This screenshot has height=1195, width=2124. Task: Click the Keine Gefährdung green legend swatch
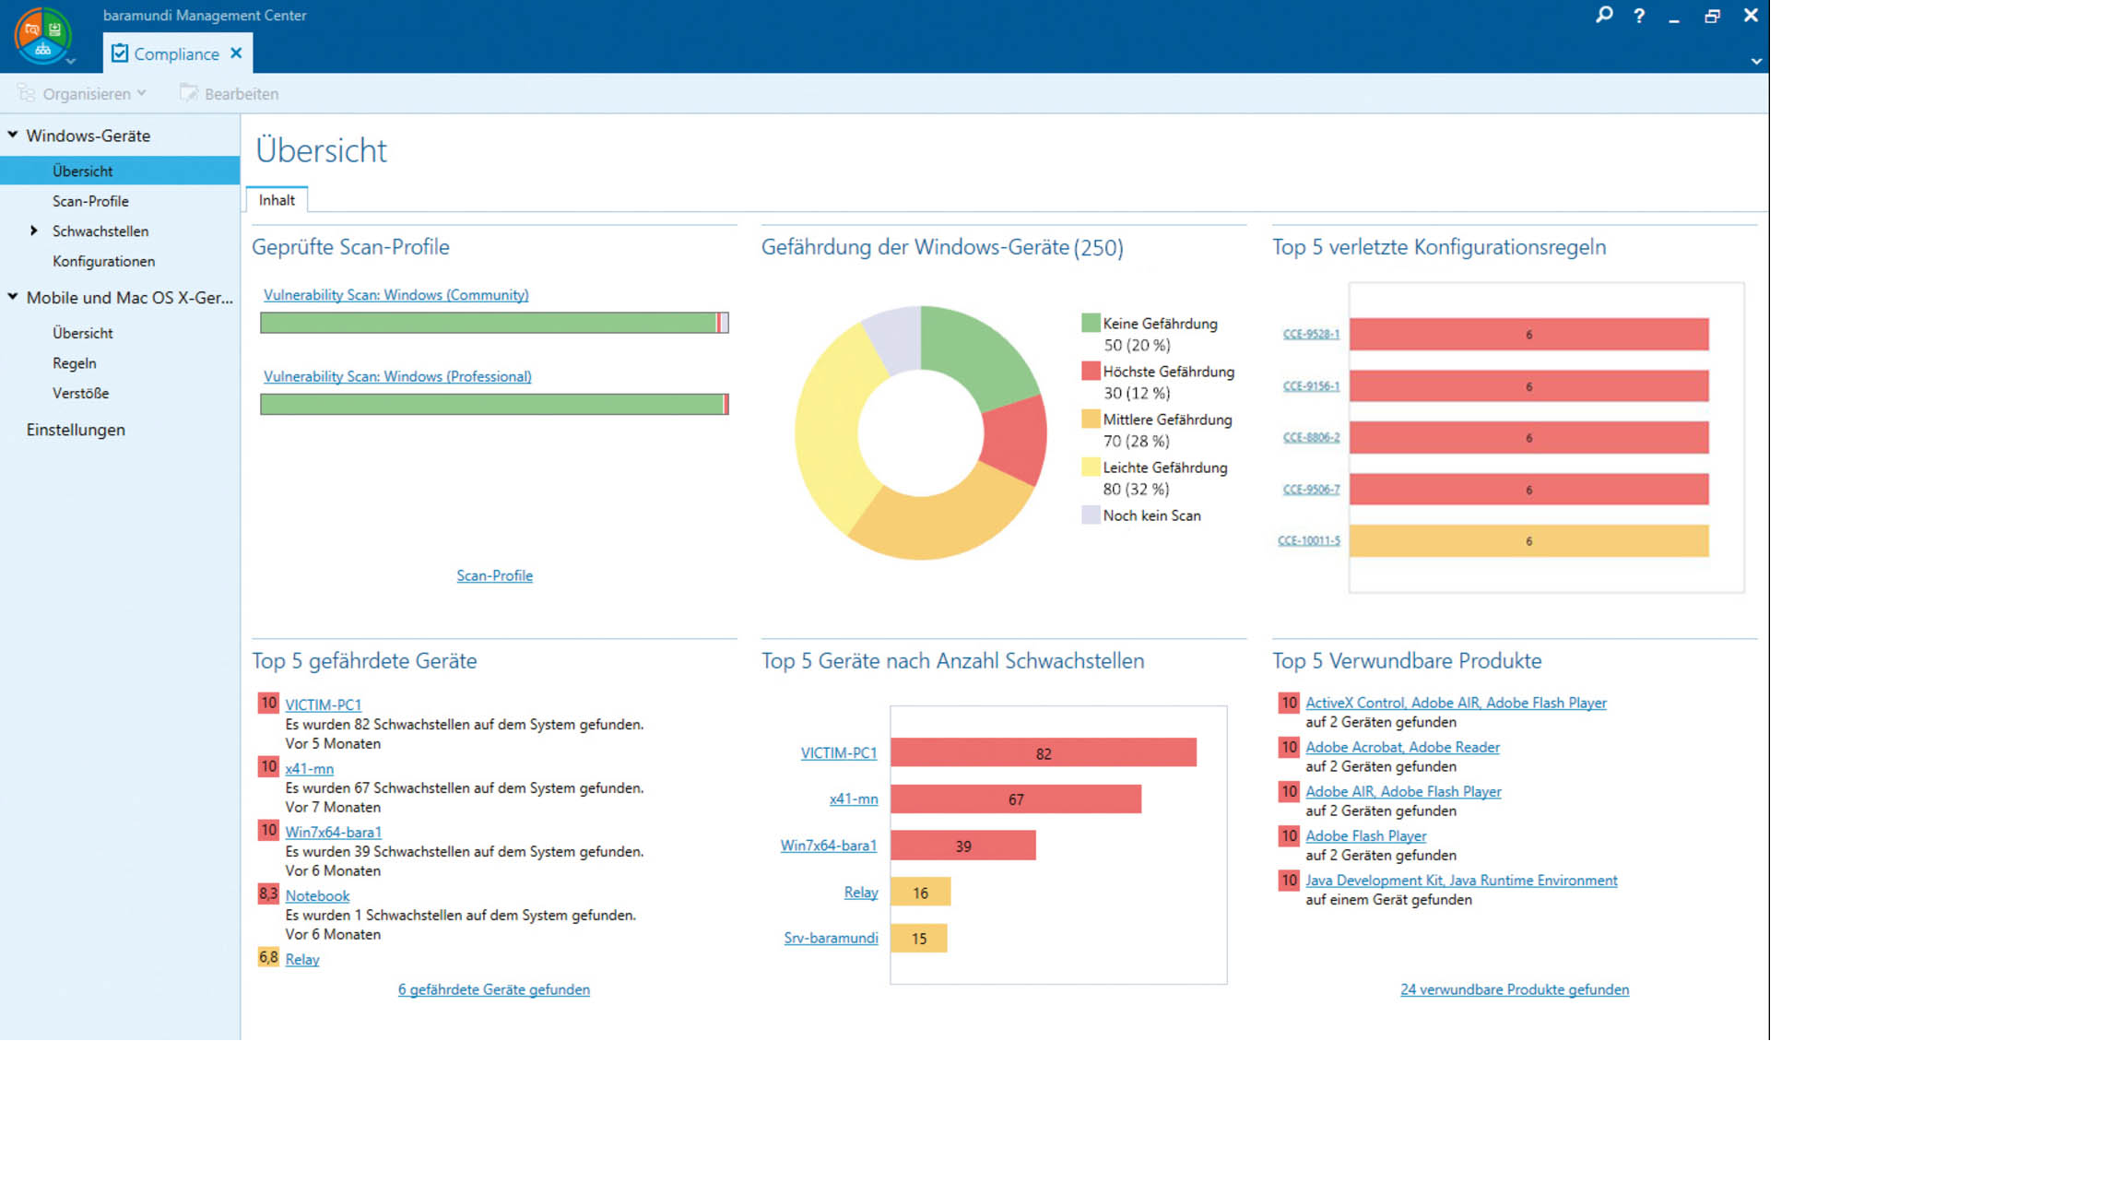coord(1091,323)
